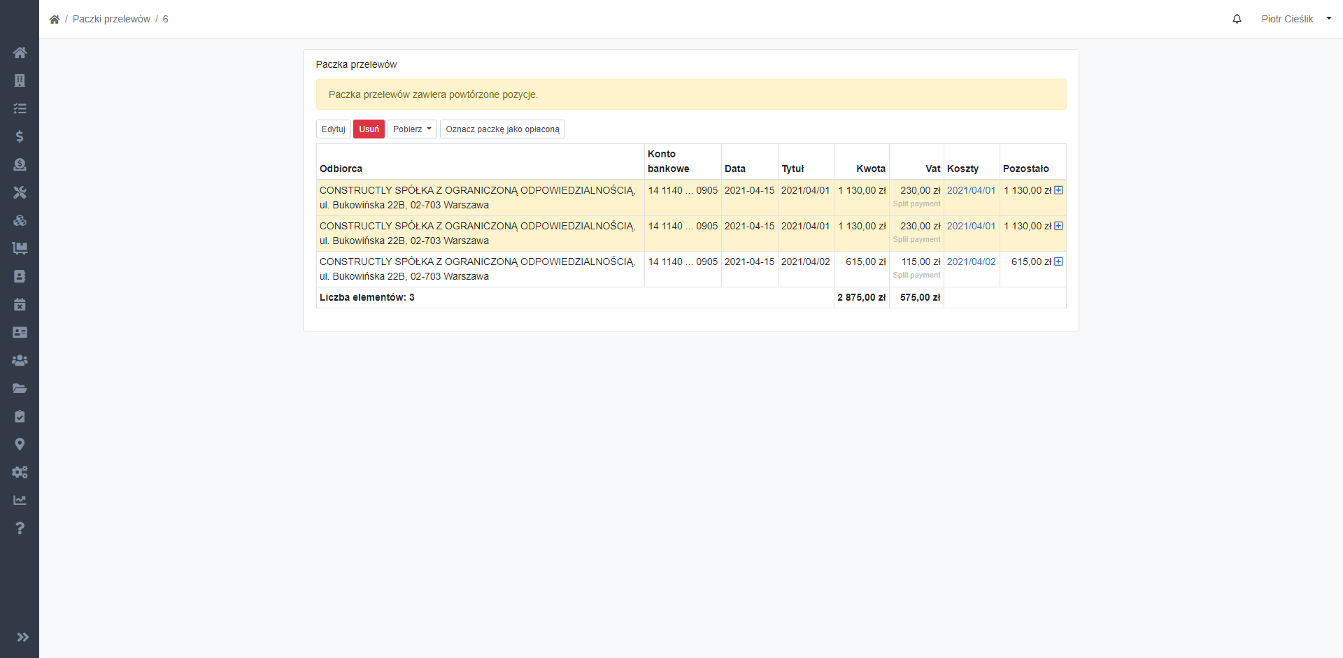Click the notification bell icon
1343x658 pixels.
(x=1237, y=19)
